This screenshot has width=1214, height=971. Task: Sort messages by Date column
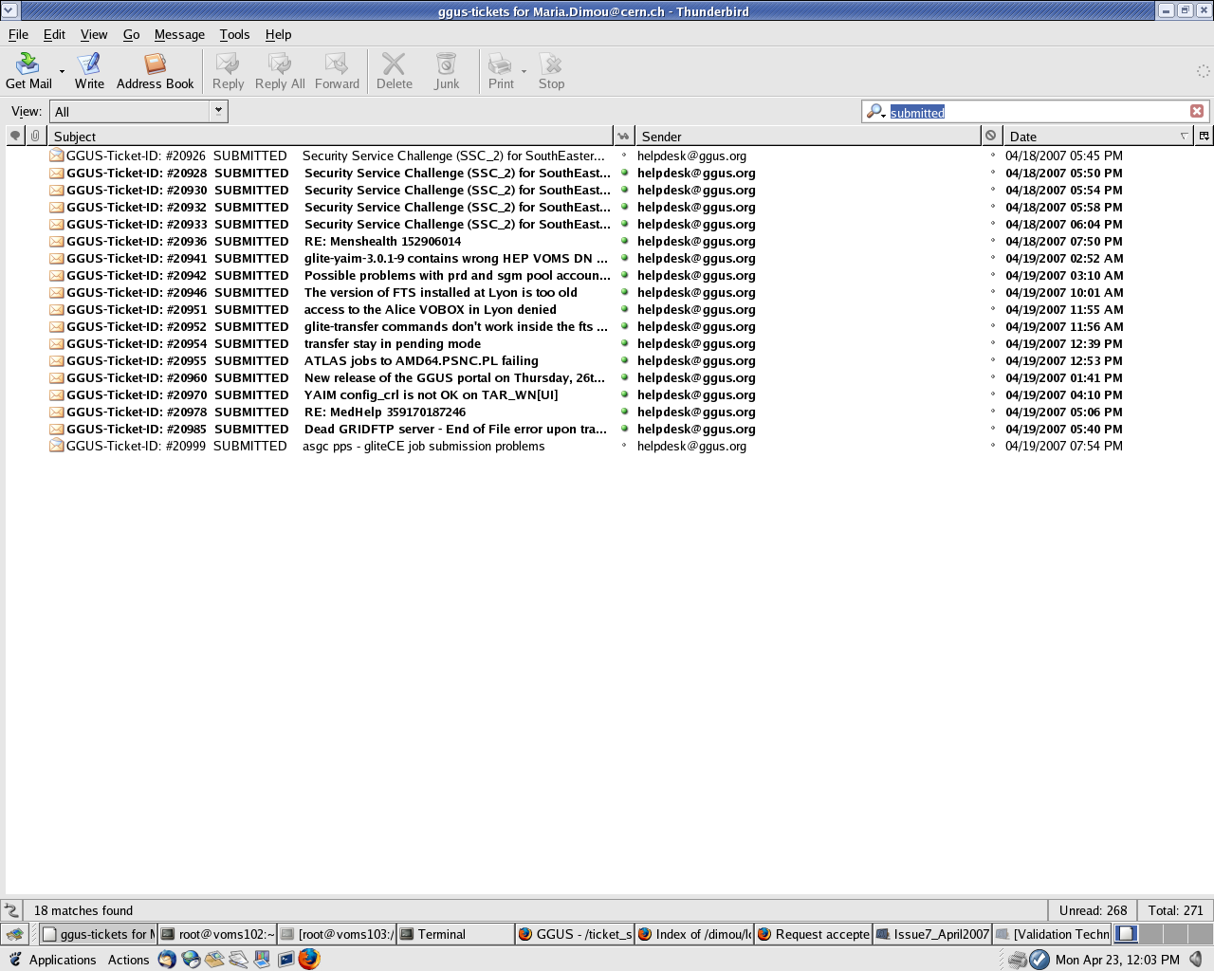(x=1091, y=136)
